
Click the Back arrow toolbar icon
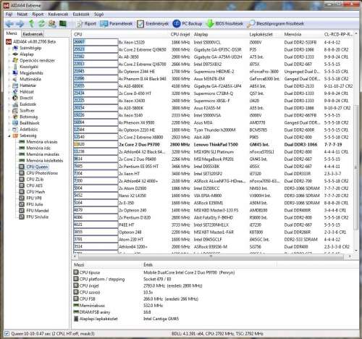pyautogui.click(x=9, y=24)
